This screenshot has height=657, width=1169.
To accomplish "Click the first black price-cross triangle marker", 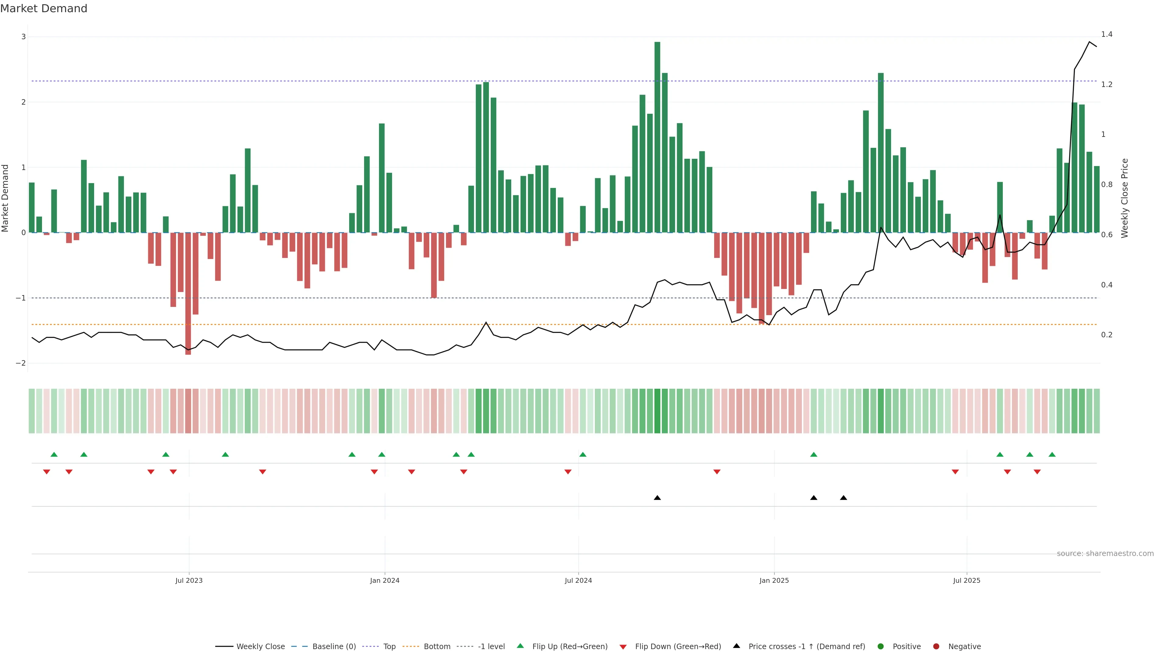I will (657, 498).
